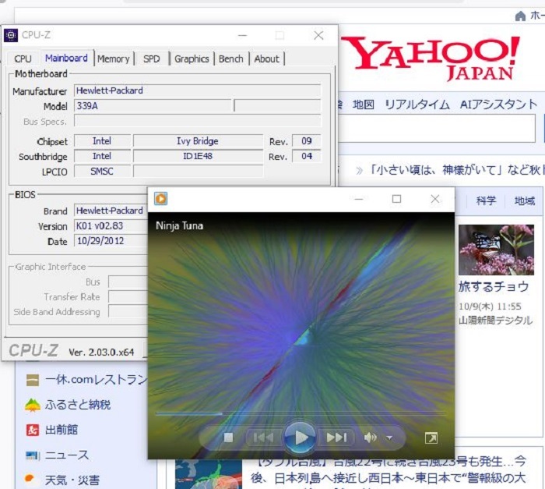This screenshot has width=545, height=489.
Task: Skip to next track in media player
Action: 336,438
